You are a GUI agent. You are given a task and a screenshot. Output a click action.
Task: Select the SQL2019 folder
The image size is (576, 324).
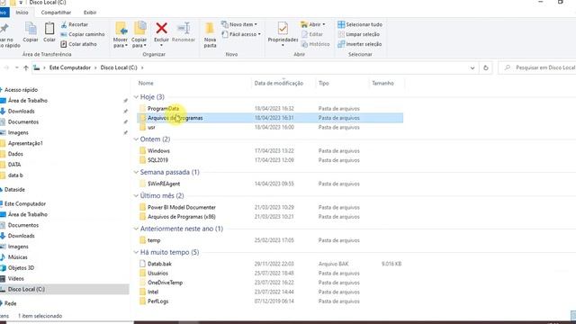point(270,160)
